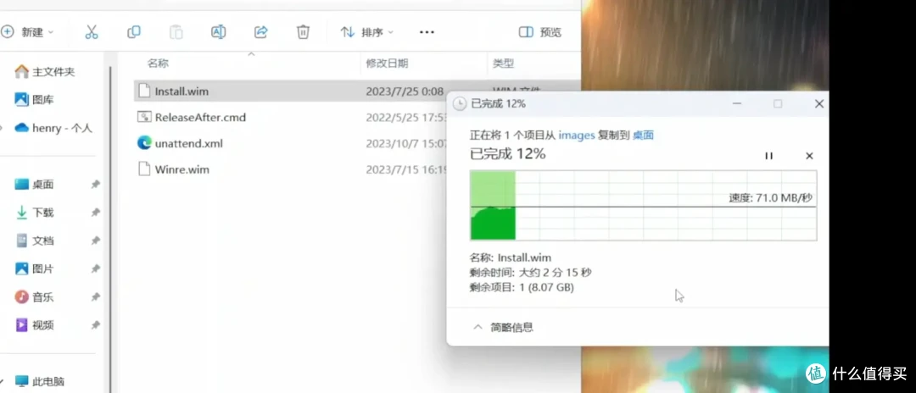Expand the 此电脑 tree arrow
The height and width of the screenshot is (393, 916).
tap(2, 381)
